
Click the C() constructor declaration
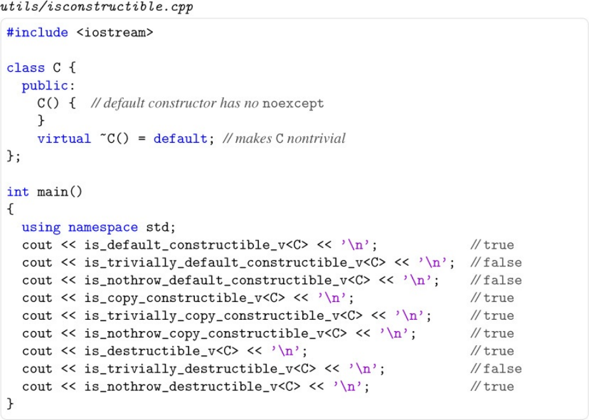coord(48,103)
